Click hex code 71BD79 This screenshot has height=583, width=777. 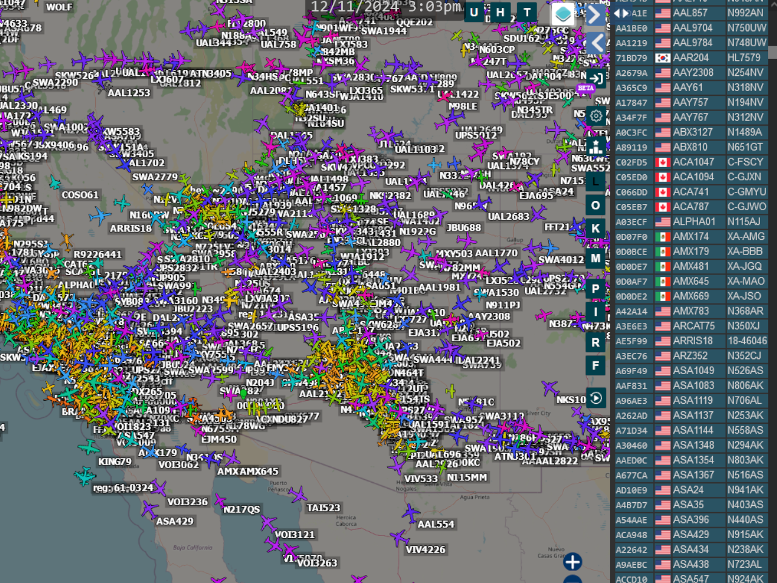pos(631,58)
